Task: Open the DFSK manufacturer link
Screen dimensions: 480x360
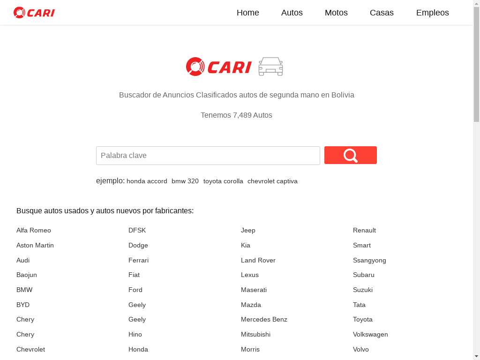Action: coord(137,230)
